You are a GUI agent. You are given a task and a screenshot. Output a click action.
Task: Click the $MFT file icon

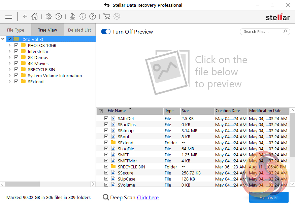point(113,154)
